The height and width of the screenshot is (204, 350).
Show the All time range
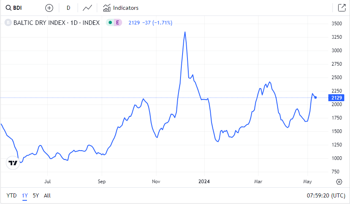[47, 195]
